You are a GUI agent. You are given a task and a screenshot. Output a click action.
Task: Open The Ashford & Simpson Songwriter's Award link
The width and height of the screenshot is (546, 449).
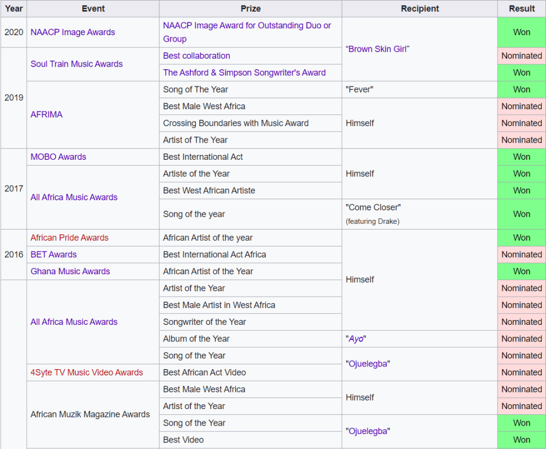244,72
